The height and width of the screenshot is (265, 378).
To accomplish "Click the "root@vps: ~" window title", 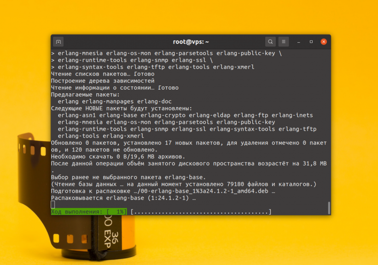I will (191, 42).
